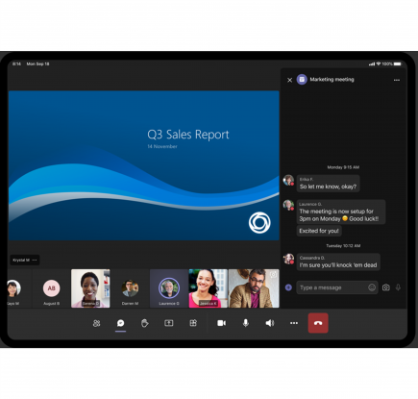
Task: Mute the microphone
Action: coord(246,323)
